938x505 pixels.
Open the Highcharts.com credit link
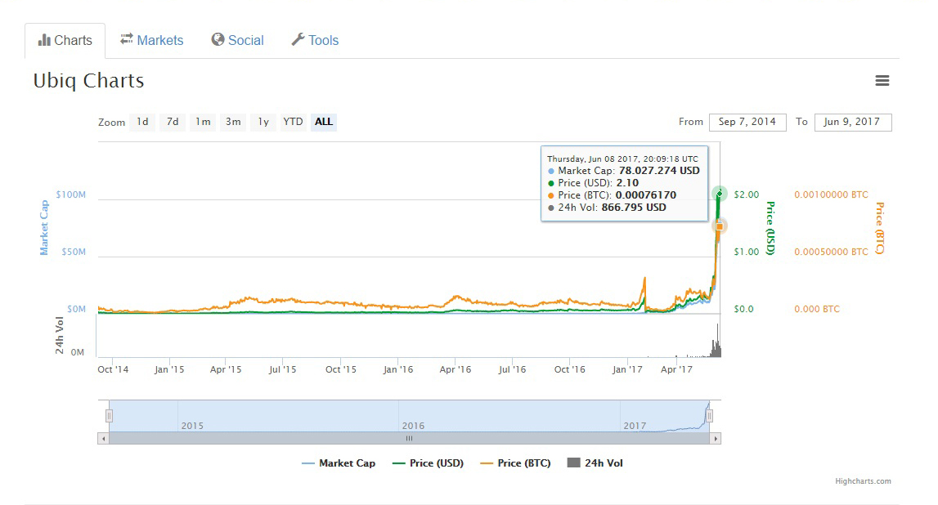(863, 481)
